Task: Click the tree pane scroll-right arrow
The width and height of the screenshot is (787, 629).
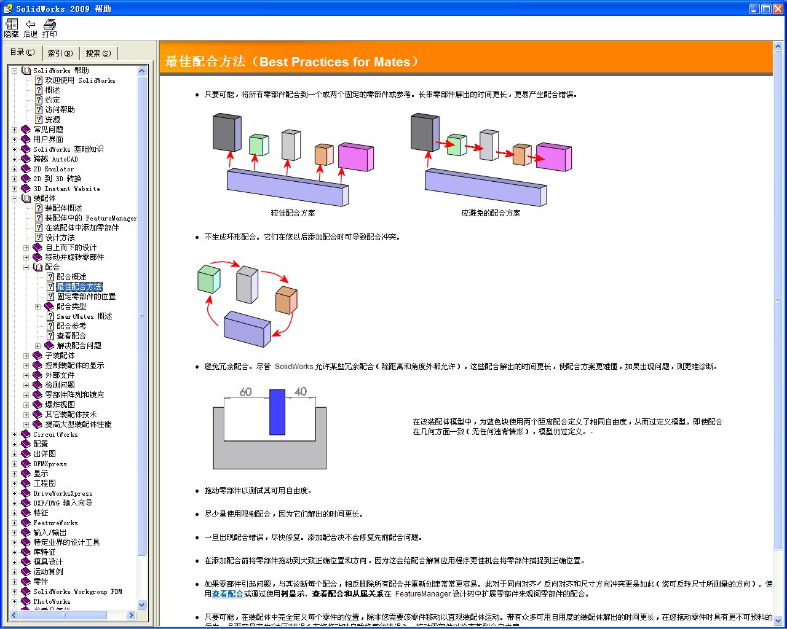Action: coord(131,615)
